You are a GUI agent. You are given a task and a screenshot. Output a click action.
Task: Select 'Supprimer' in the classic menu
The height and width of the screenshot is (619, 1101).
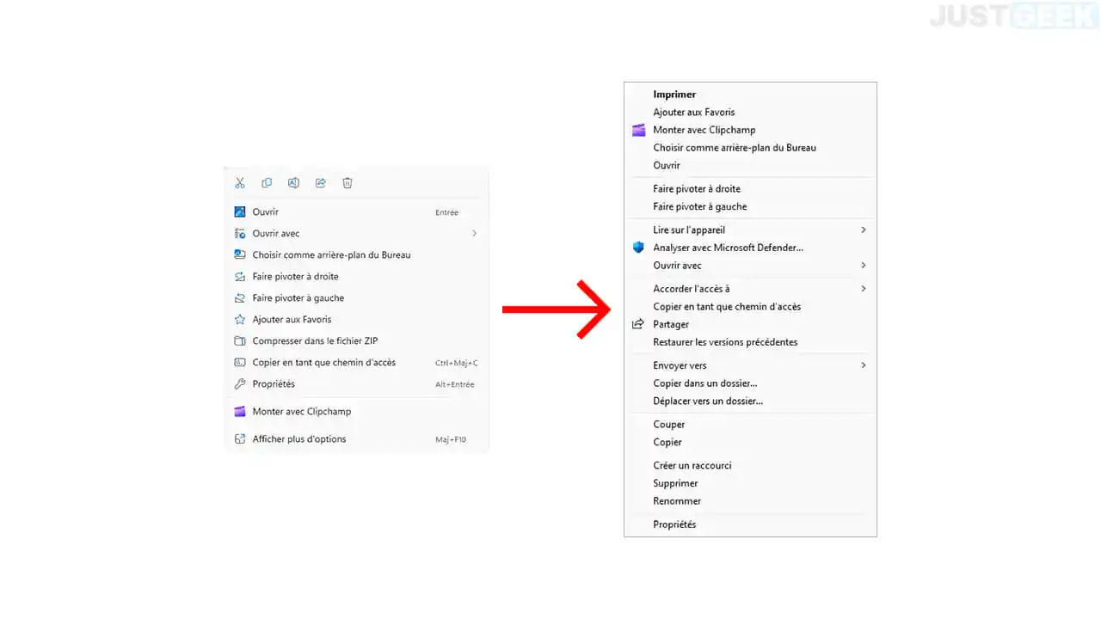[x=675, y=483]
